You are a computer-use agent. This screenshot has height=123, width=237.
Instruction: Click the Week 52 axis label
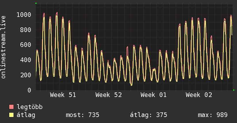[x=108, y=95]
